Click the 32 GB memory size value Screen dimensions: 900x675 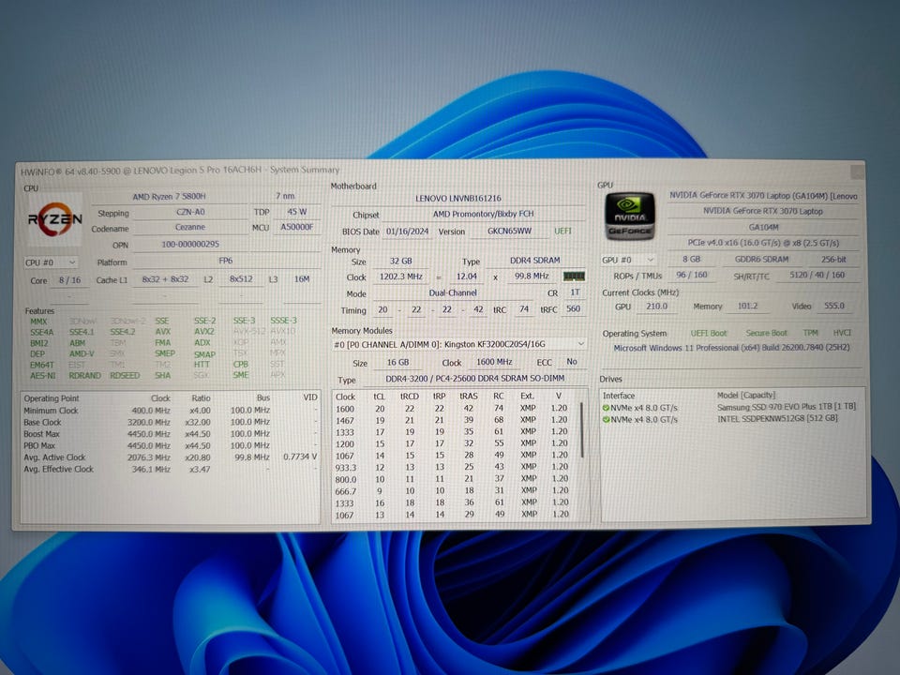(401, 261)
